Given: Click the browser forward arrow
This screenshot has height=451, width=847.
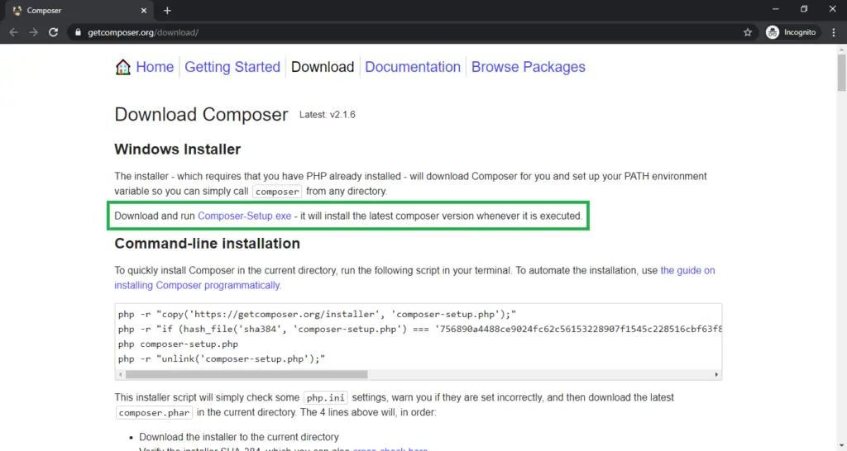Looking at the screenshot, I should 33,32.
